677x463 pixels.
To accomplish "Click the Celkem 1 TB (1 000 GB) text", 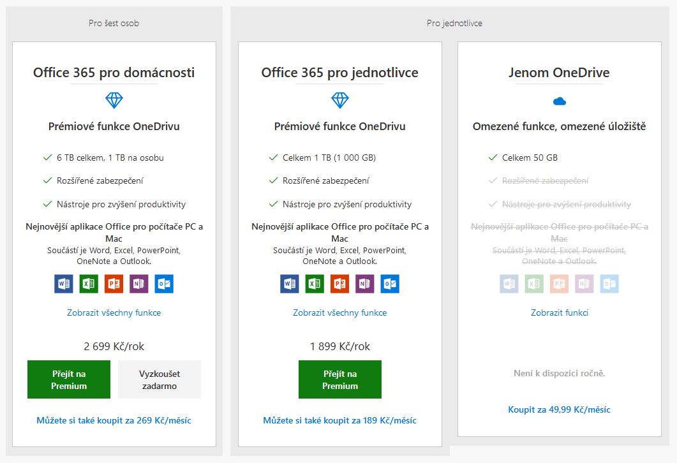I will coord(329,158).
